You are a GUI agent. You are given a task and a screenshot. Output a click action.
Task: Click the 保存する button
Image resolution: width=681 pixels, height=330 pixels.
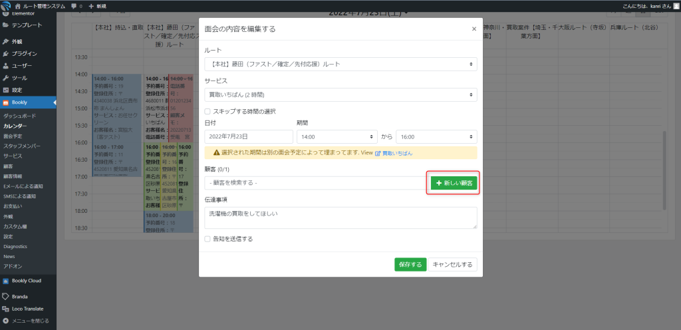coord(410,264)
